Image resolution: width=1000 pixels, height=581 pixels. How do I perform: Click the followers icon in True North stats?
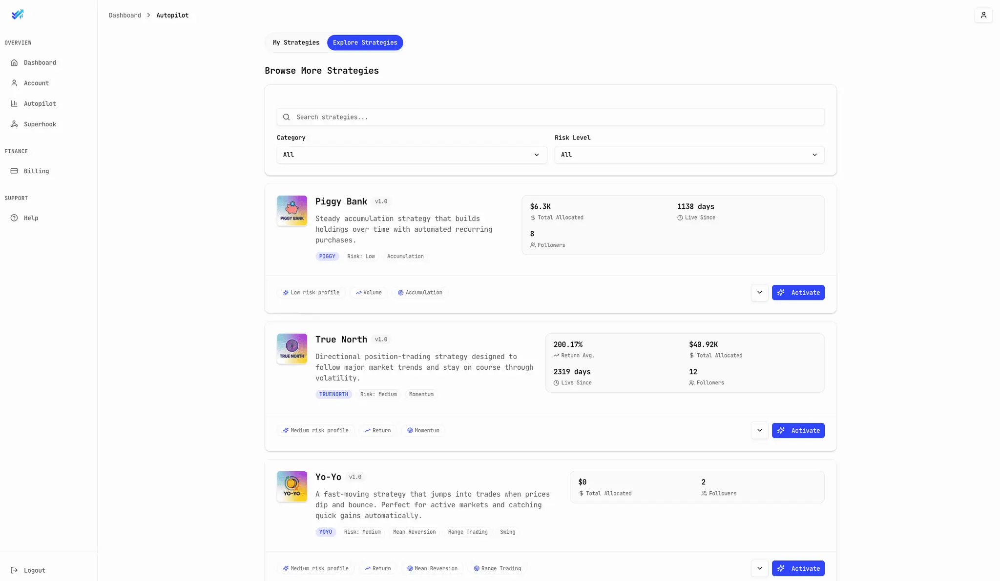click(x=692, y=383)
